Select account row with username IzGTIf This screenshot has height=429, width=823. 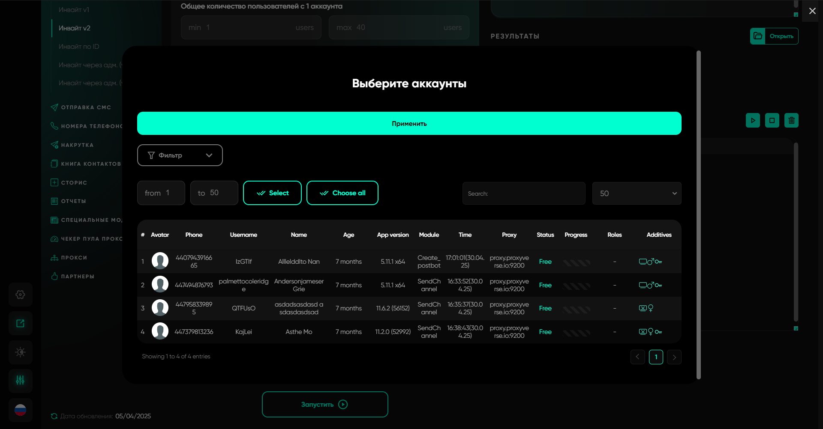point(243,262)
